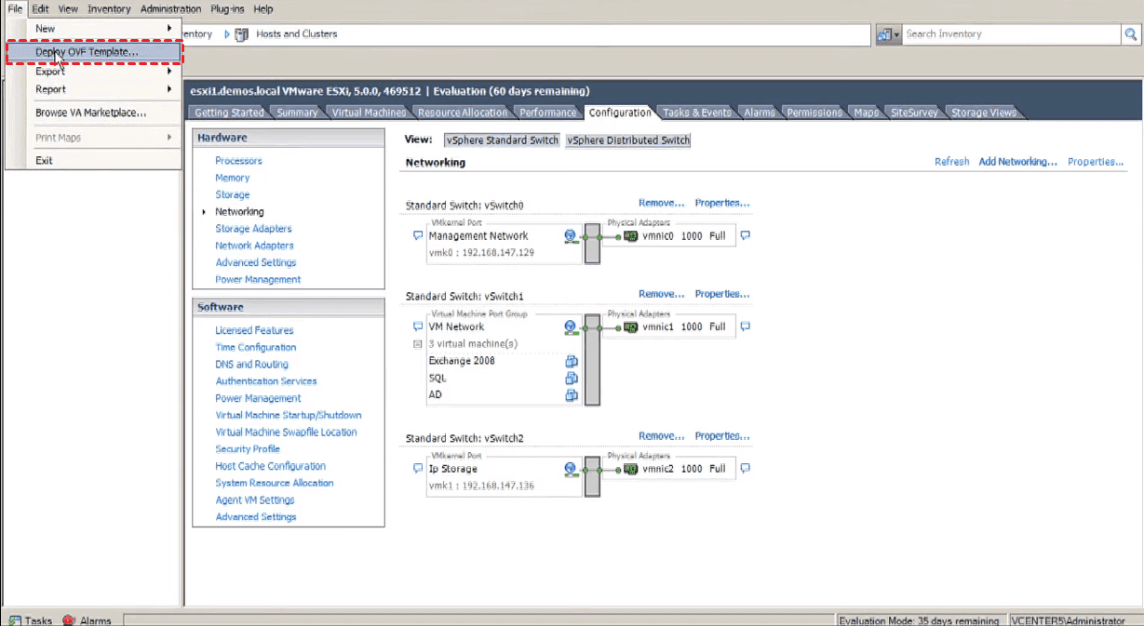The height and width of the screenshot is (626, 1144).
Task: Click the VM Network info bubble icon
Action: 418,326
